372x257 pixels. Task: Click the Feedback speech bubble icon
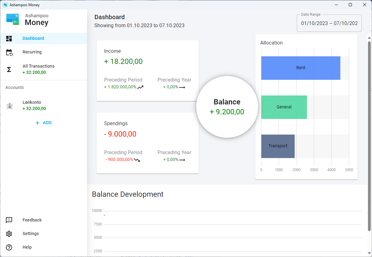pyautogui.click(x=9, y=220)
